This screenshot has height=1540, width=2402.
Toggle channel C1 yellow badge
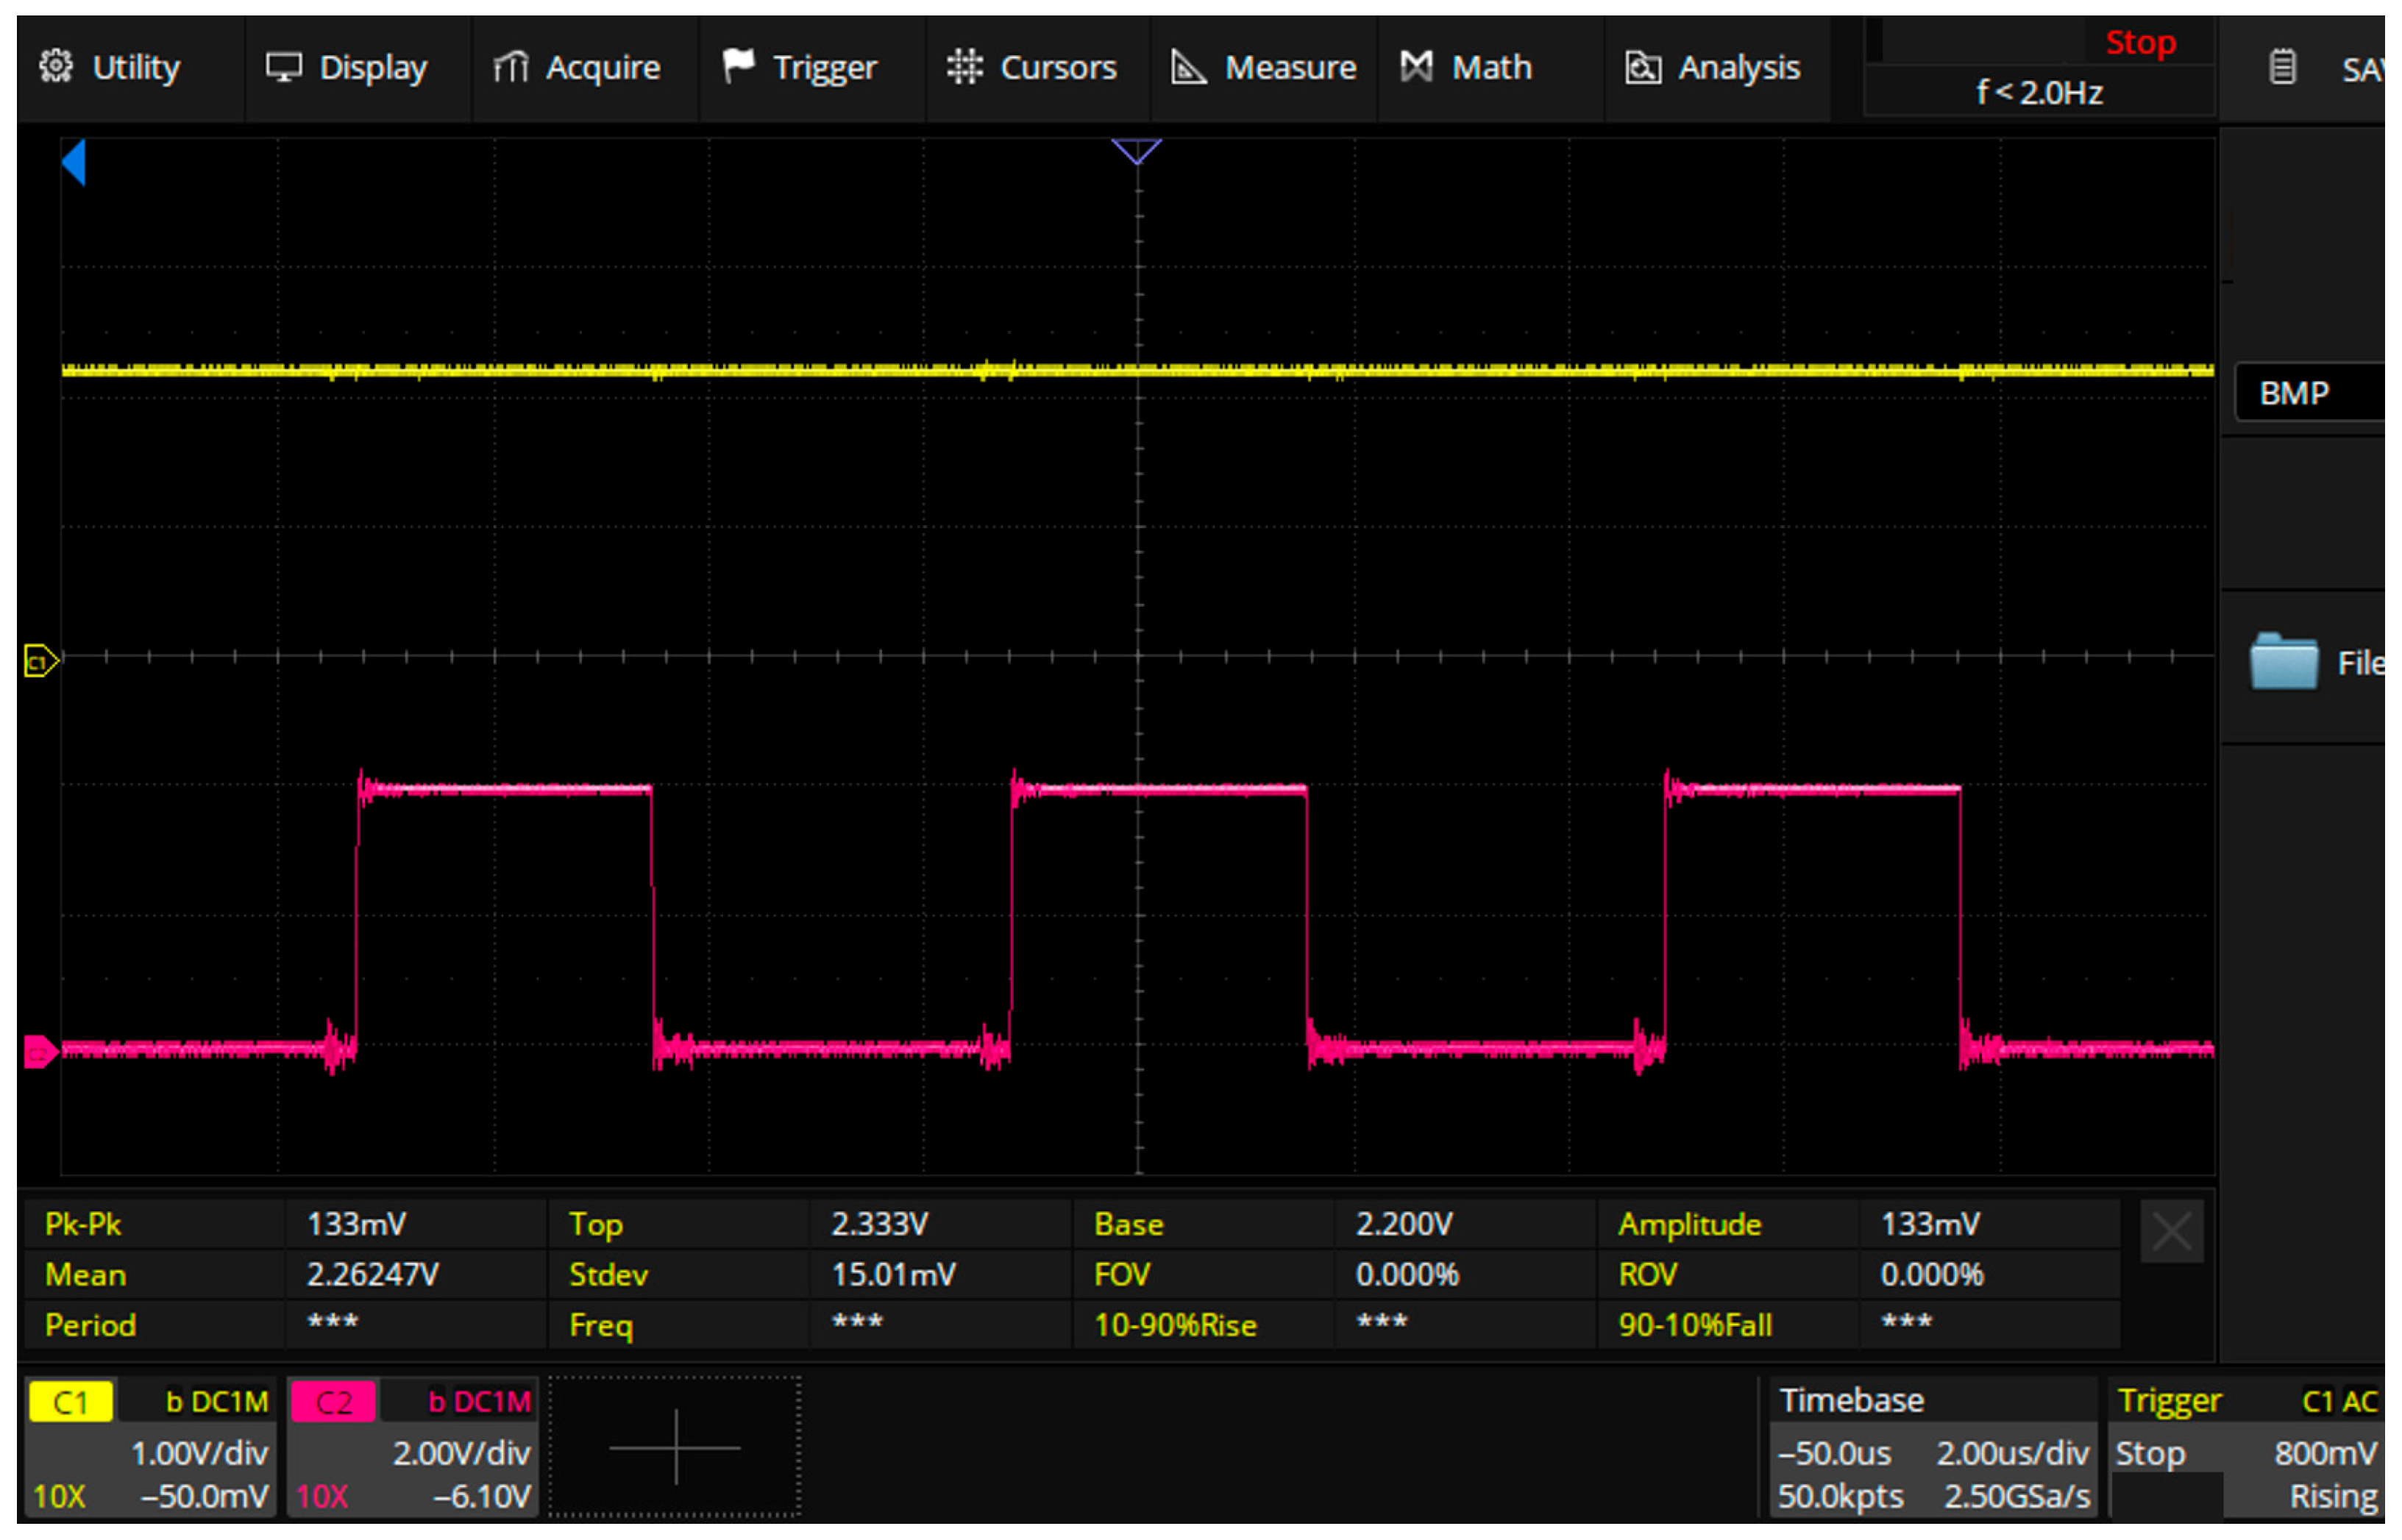(x=70, y=1402)
